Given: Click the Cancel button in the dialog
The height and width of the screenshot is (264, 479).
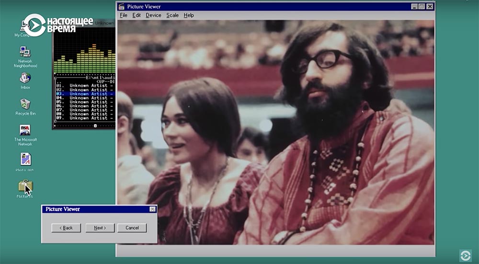Looking at the screenshot, I should coord(132,228).
